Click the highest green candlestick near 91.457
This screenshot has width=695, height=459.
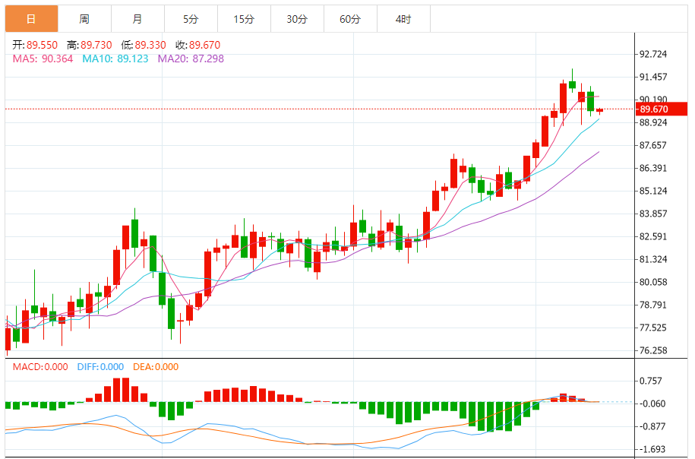572,84
